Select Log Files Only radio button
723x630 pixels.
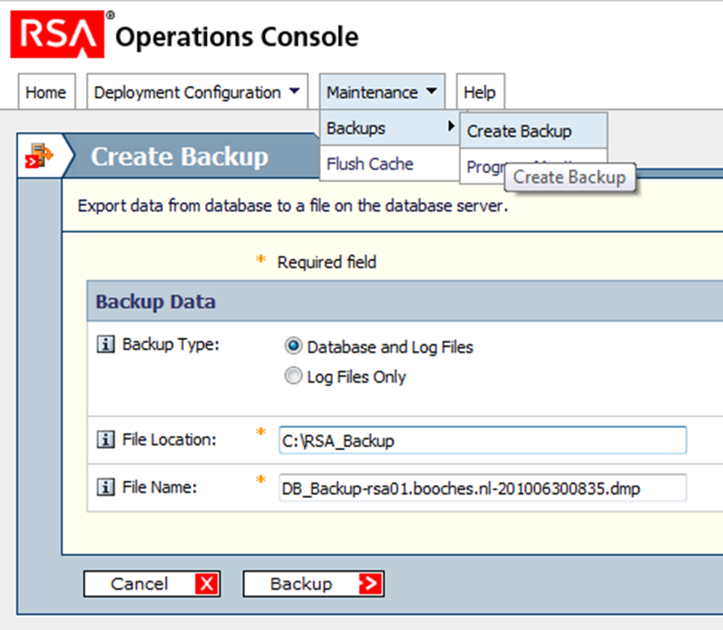pos(293,376)
